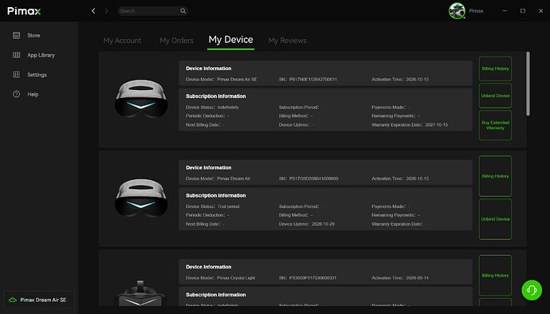The height and width of the screenshot is (314, 550).
Task: Click Buy Extended Warranty button
Action: 495,125
